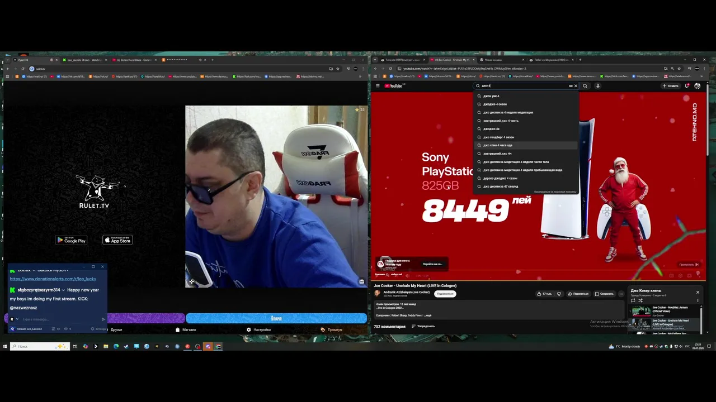Dislike the Joe Cocker video
Viewport: 716px width, 402px height.
pos(559,294)
